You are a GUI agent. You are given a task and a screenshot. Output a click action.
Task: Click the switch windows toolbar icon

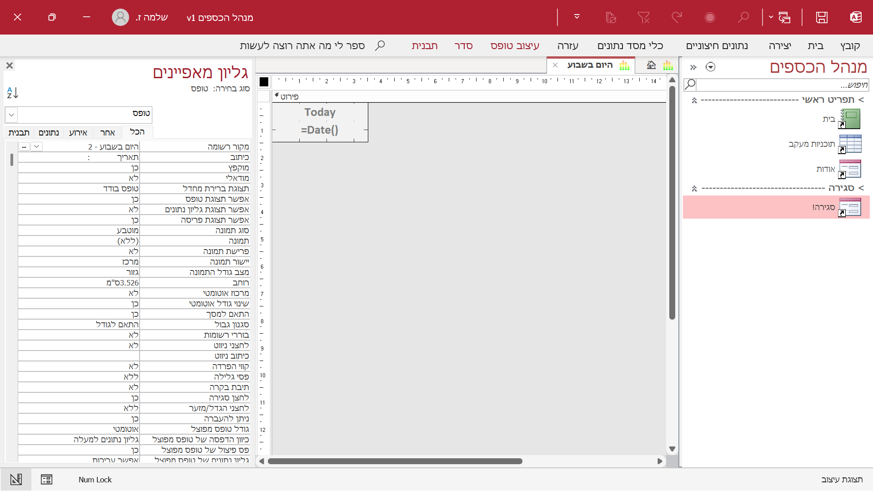click(784, 17)
